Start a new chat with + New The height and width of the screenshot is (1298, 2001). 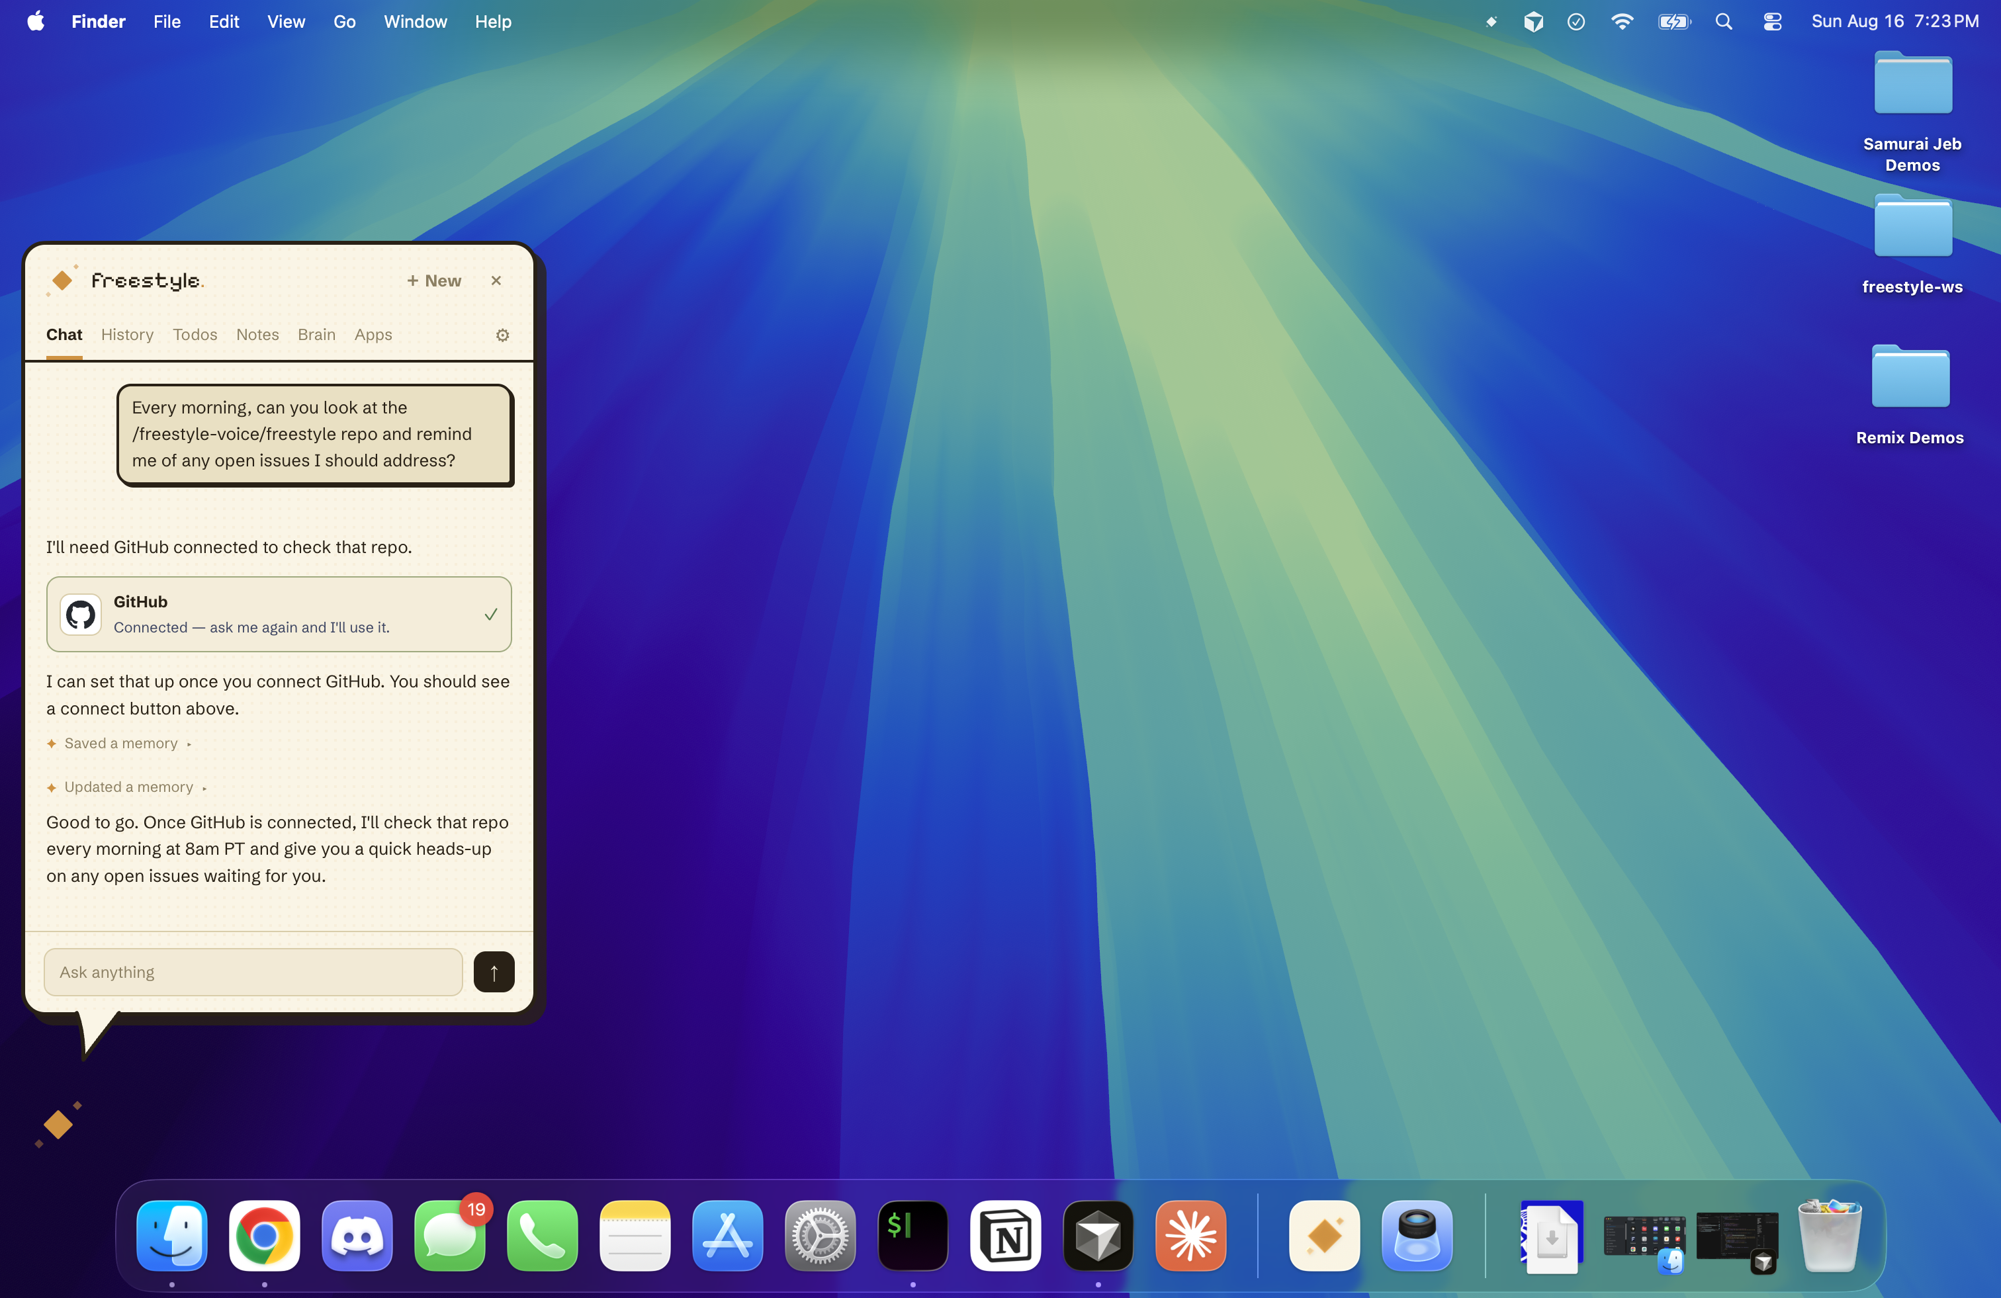[x=434, y=281]
